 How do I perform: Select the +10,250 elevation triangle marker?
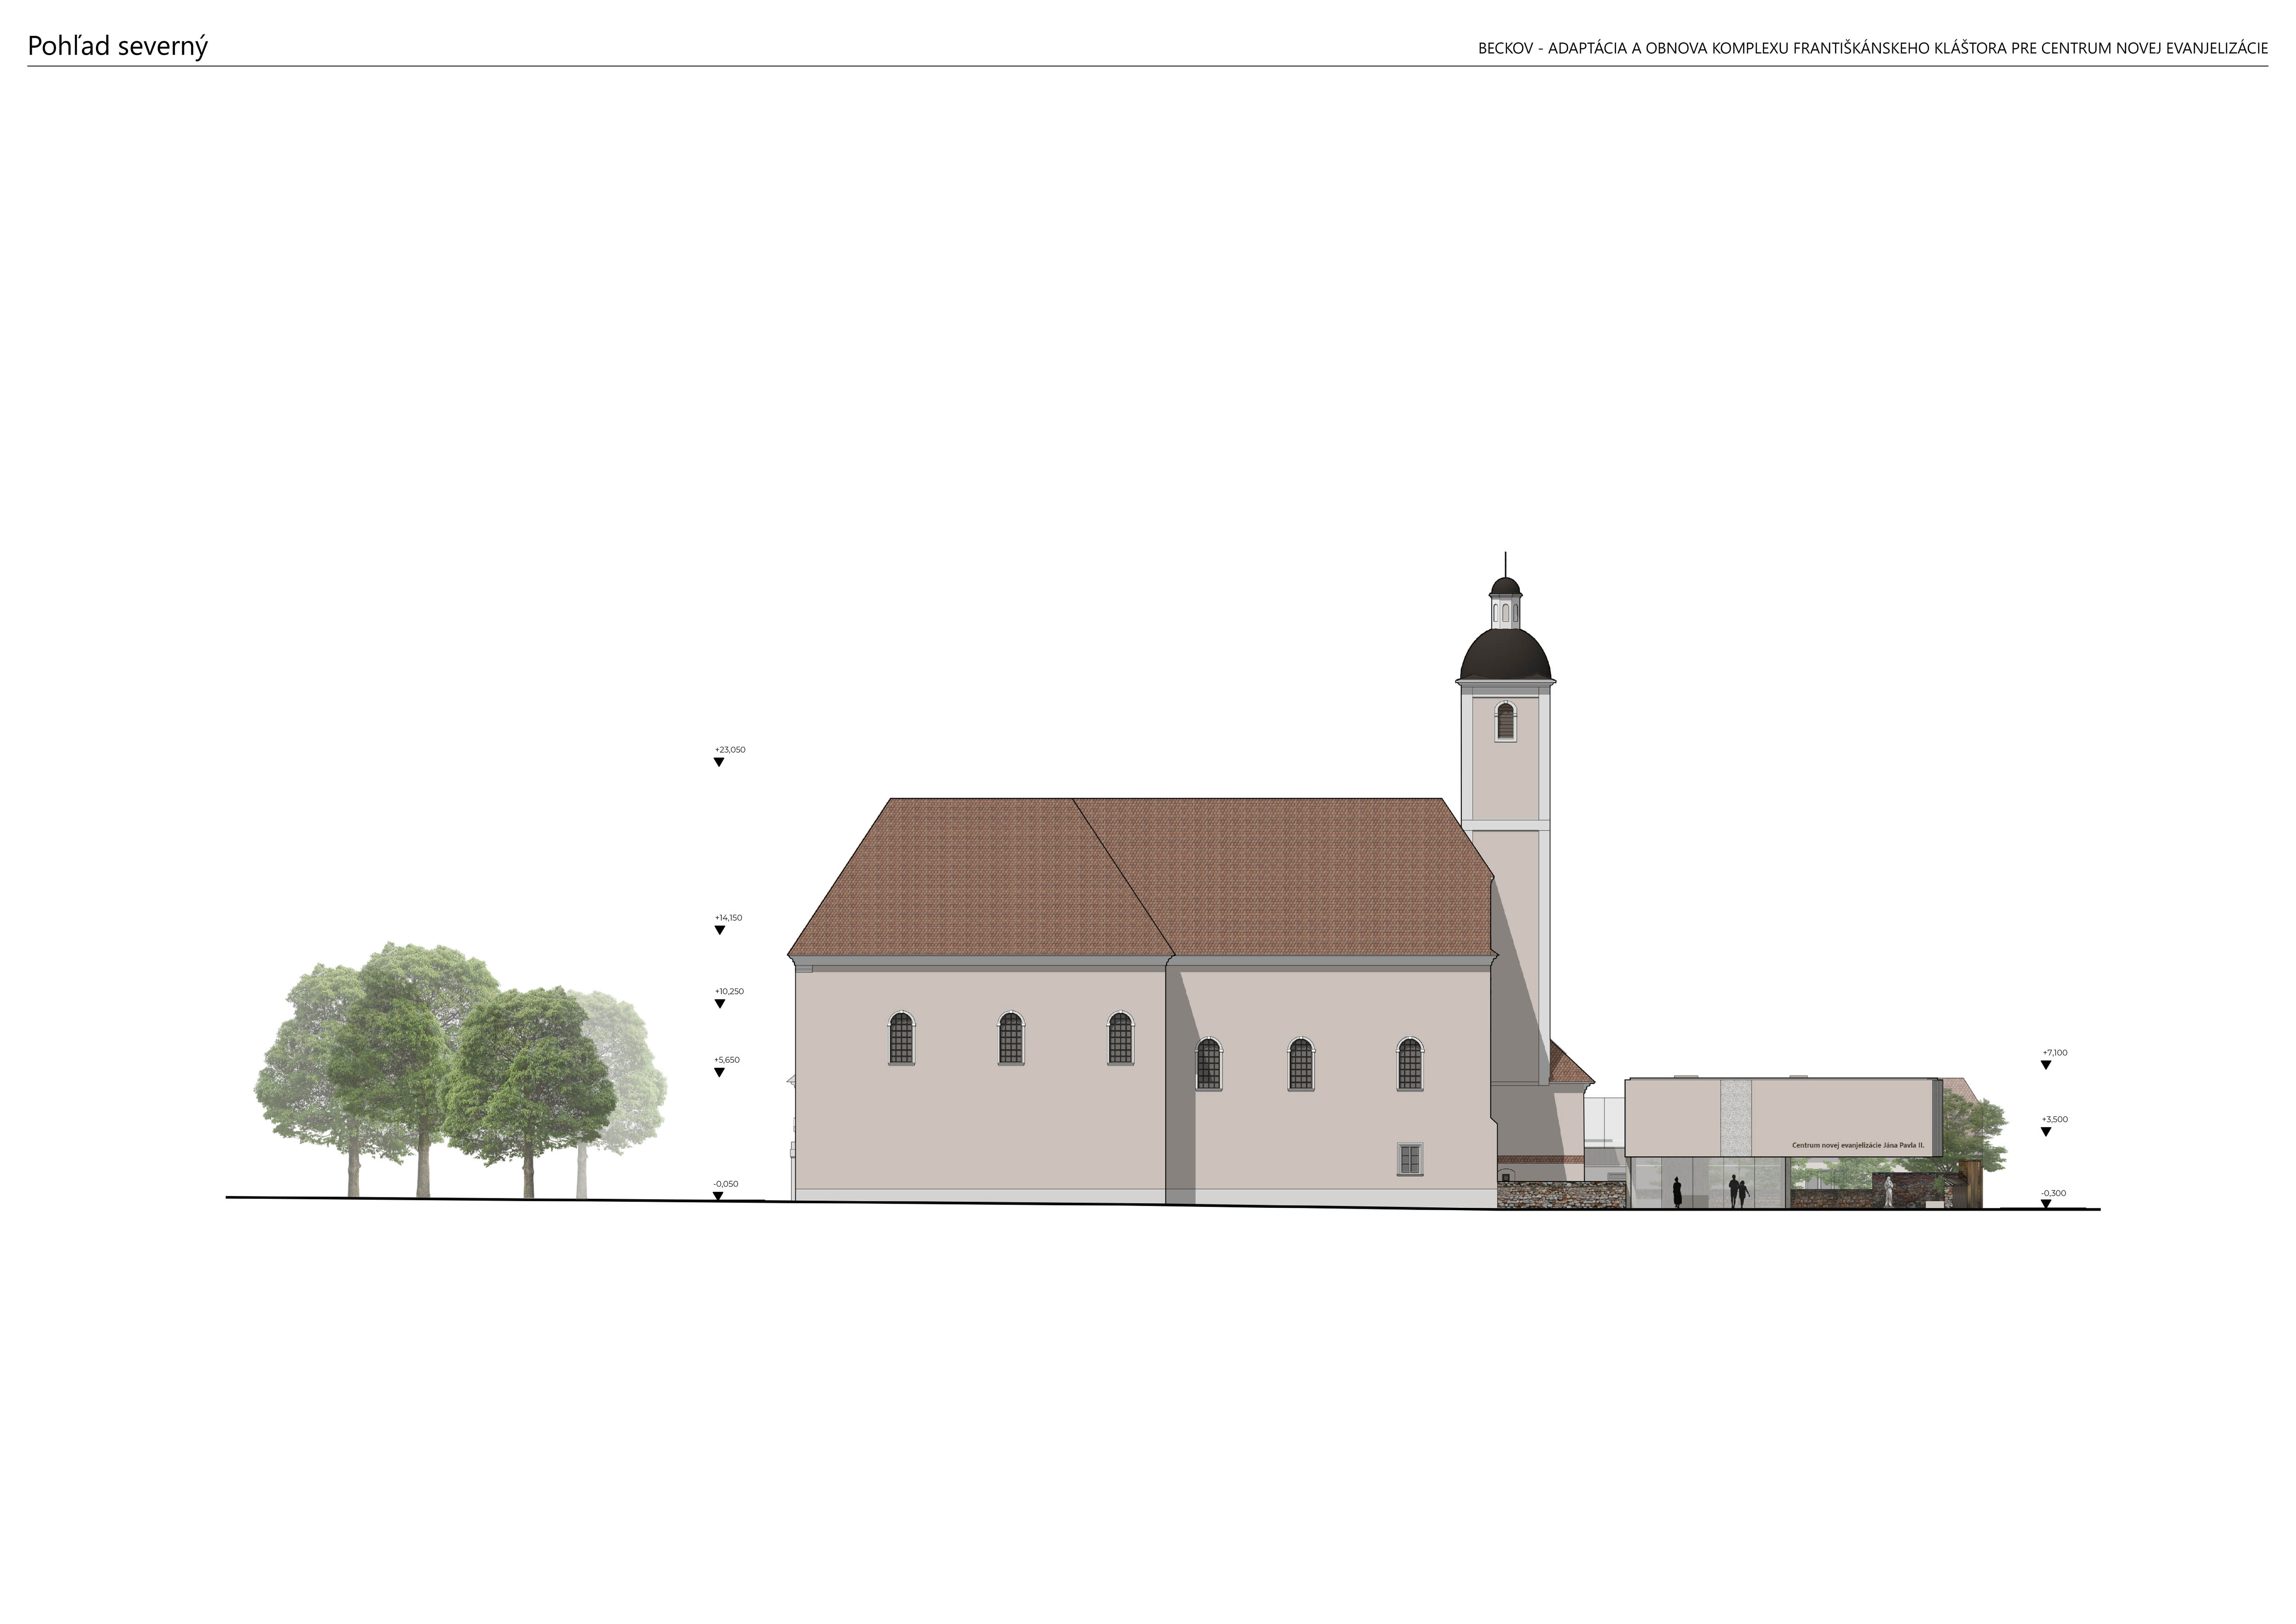pyautogui.click(x=719, y=1004)
